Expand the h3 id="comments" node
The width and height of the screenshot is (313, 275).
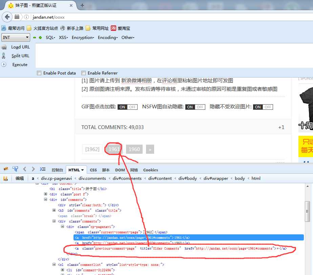point(54,210)
